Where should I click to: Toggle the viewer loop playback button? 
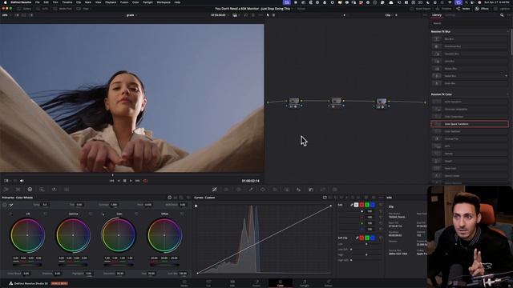(x=145, y=181)
